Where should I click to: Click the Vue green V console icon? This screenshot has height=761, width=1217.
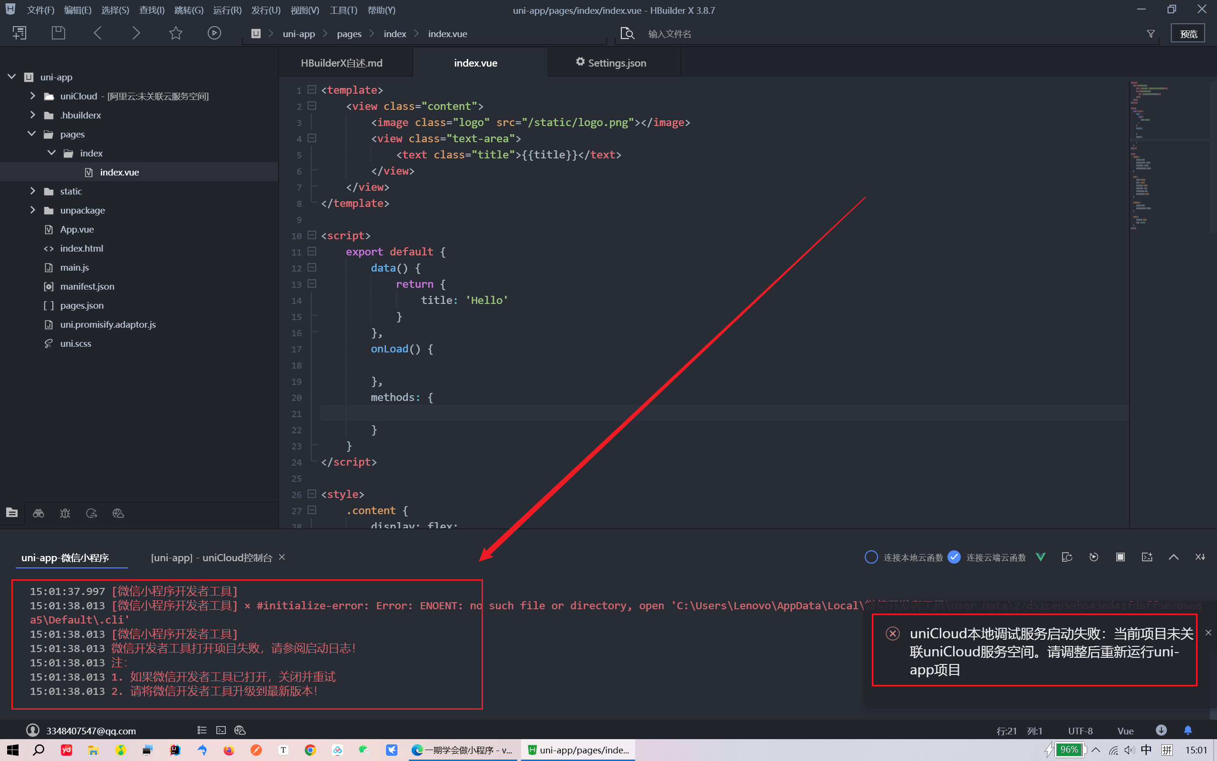[x=1041, y=556]
